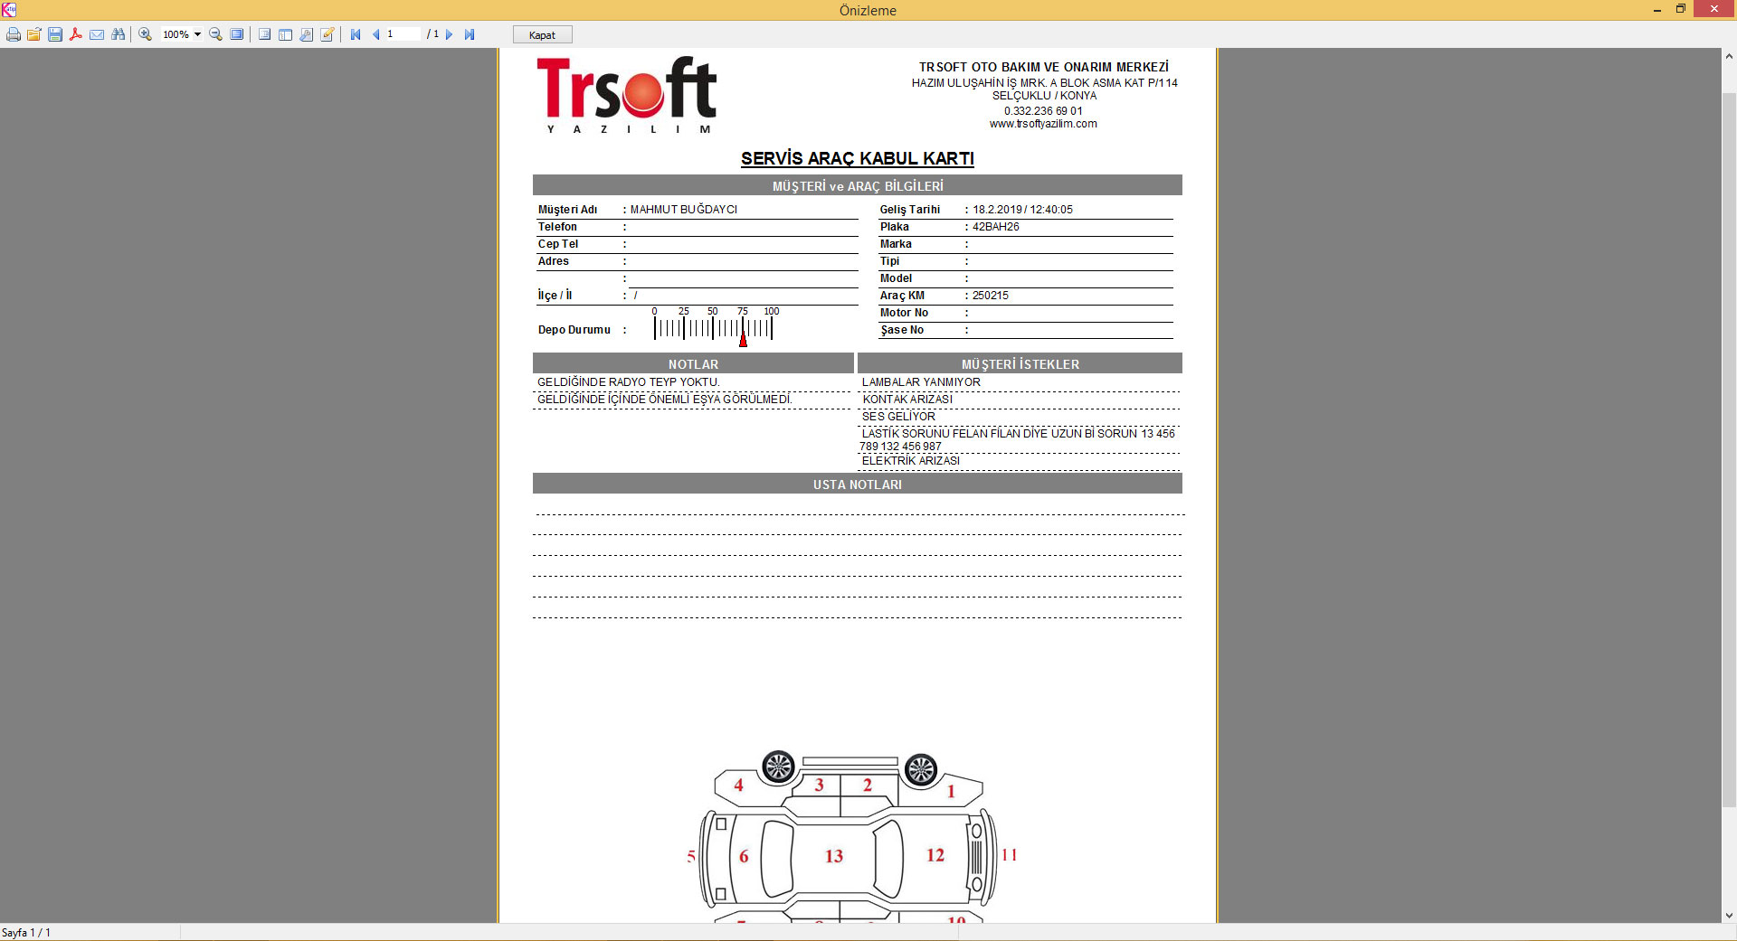Click the LASTİK SORUNU FELAN FİLAN request line

1018,440
